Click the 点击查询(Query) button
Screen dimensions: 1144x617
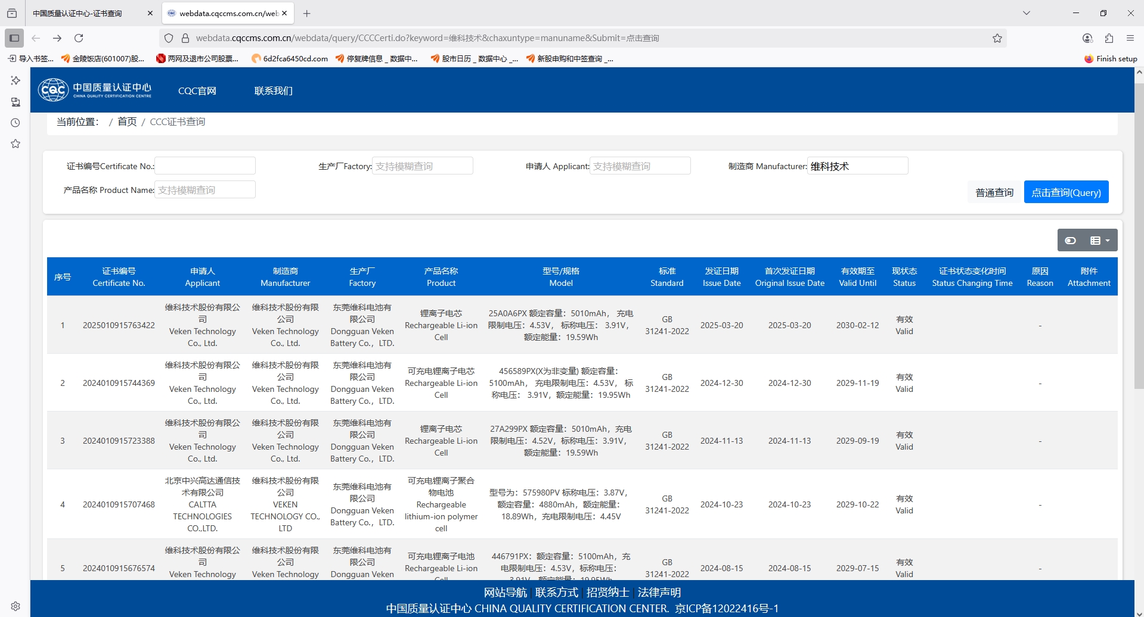(1067, 192)
